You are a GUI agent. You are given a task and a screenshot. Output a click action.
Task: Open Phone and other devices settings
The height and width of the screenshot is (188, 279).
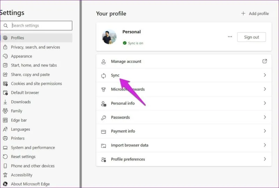click(36, 166)
